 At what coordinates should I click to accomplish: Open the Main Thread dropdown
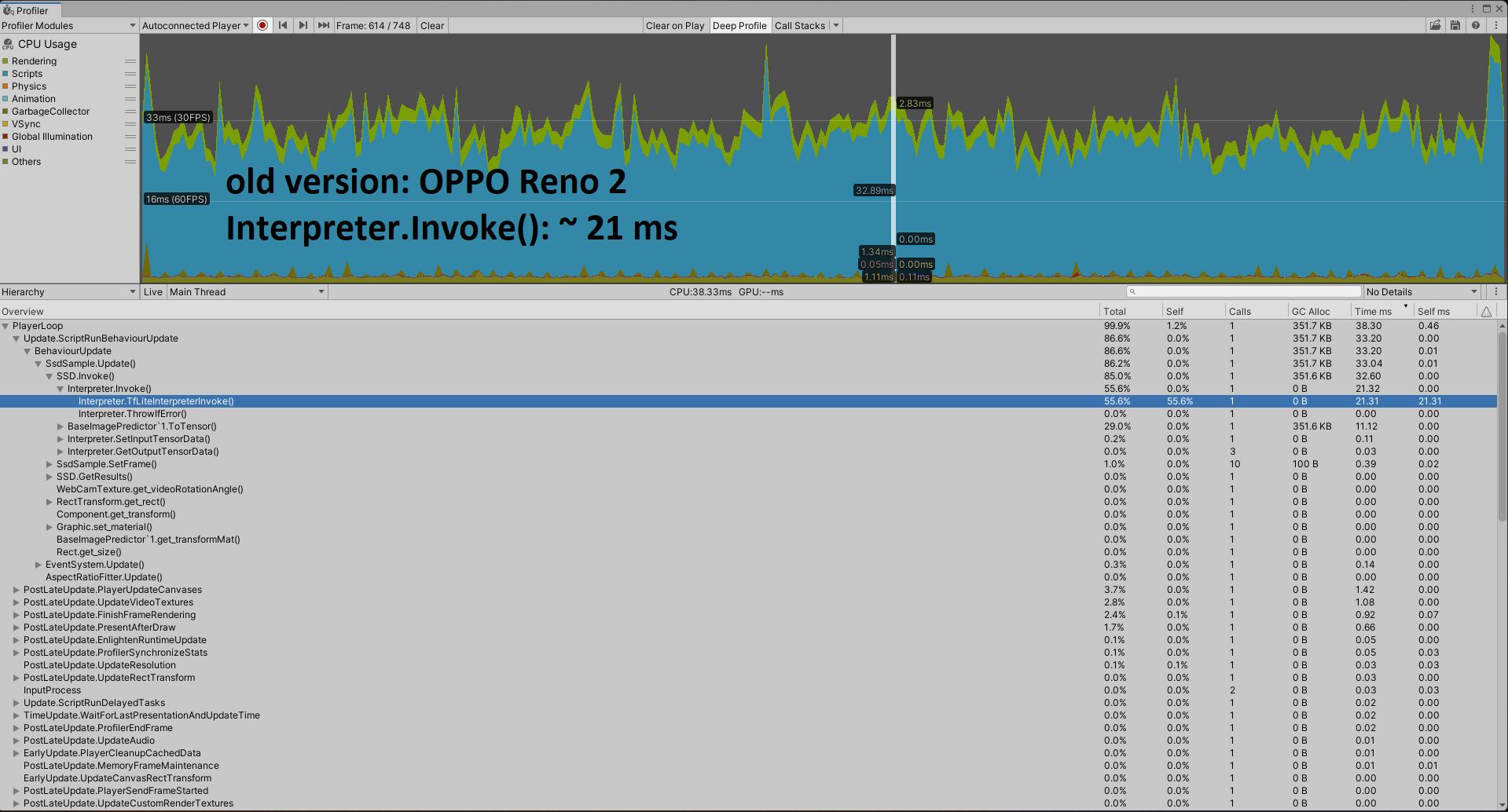point(246,291)
